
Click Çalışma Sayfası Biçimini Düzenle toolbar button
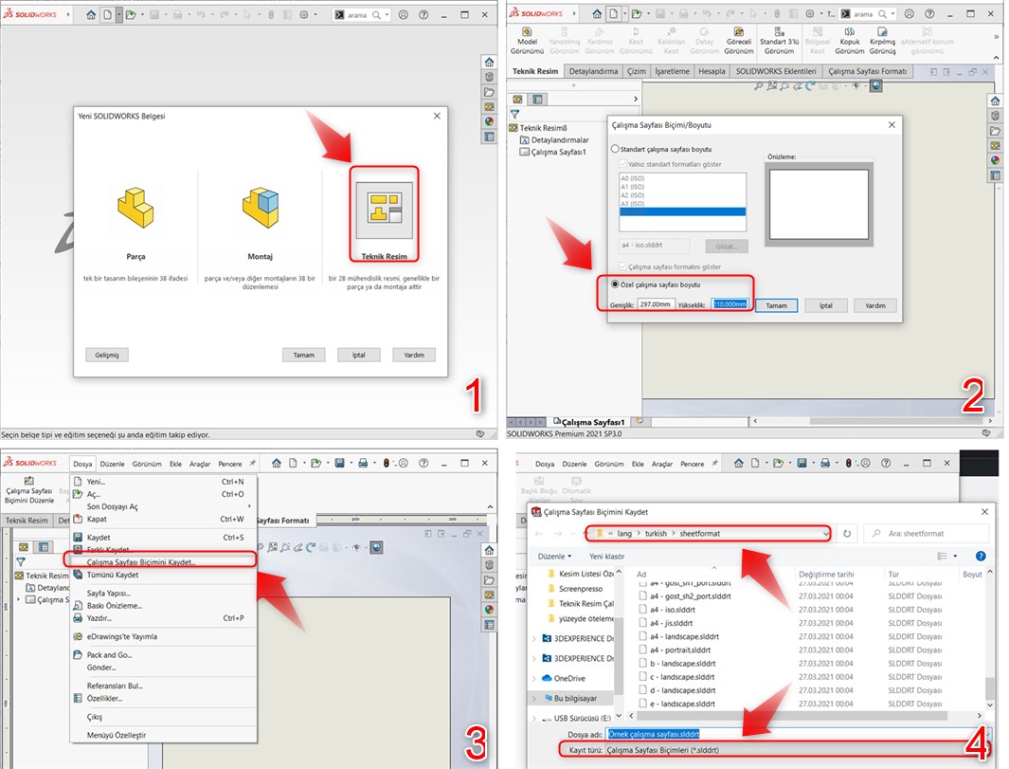point(29,491)
